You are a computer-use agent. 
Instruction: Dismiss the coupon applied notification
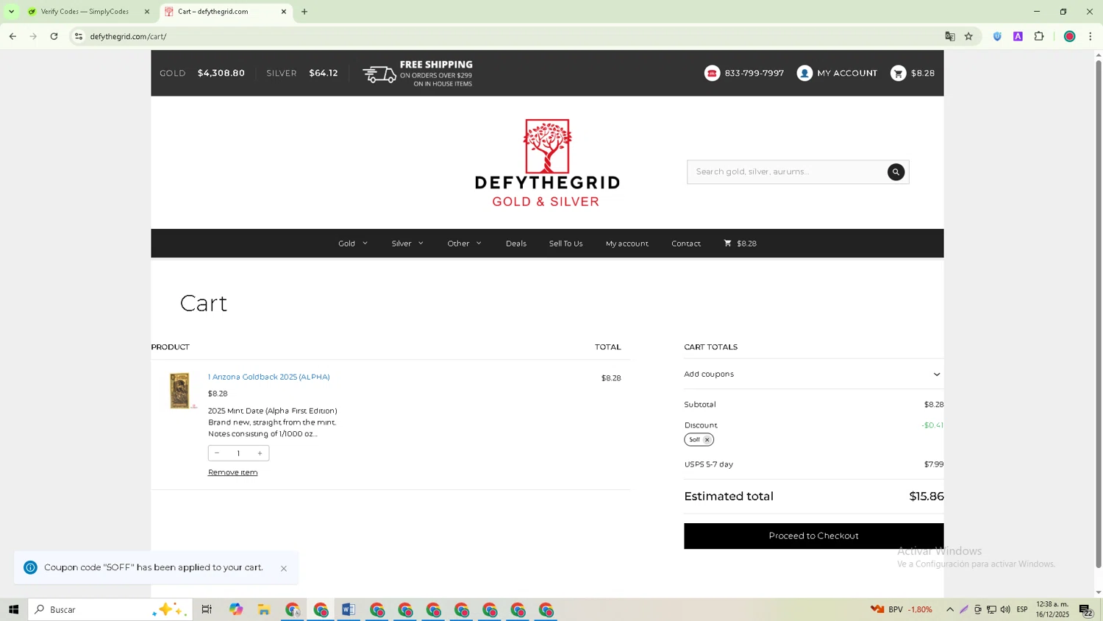click(284, 569)
